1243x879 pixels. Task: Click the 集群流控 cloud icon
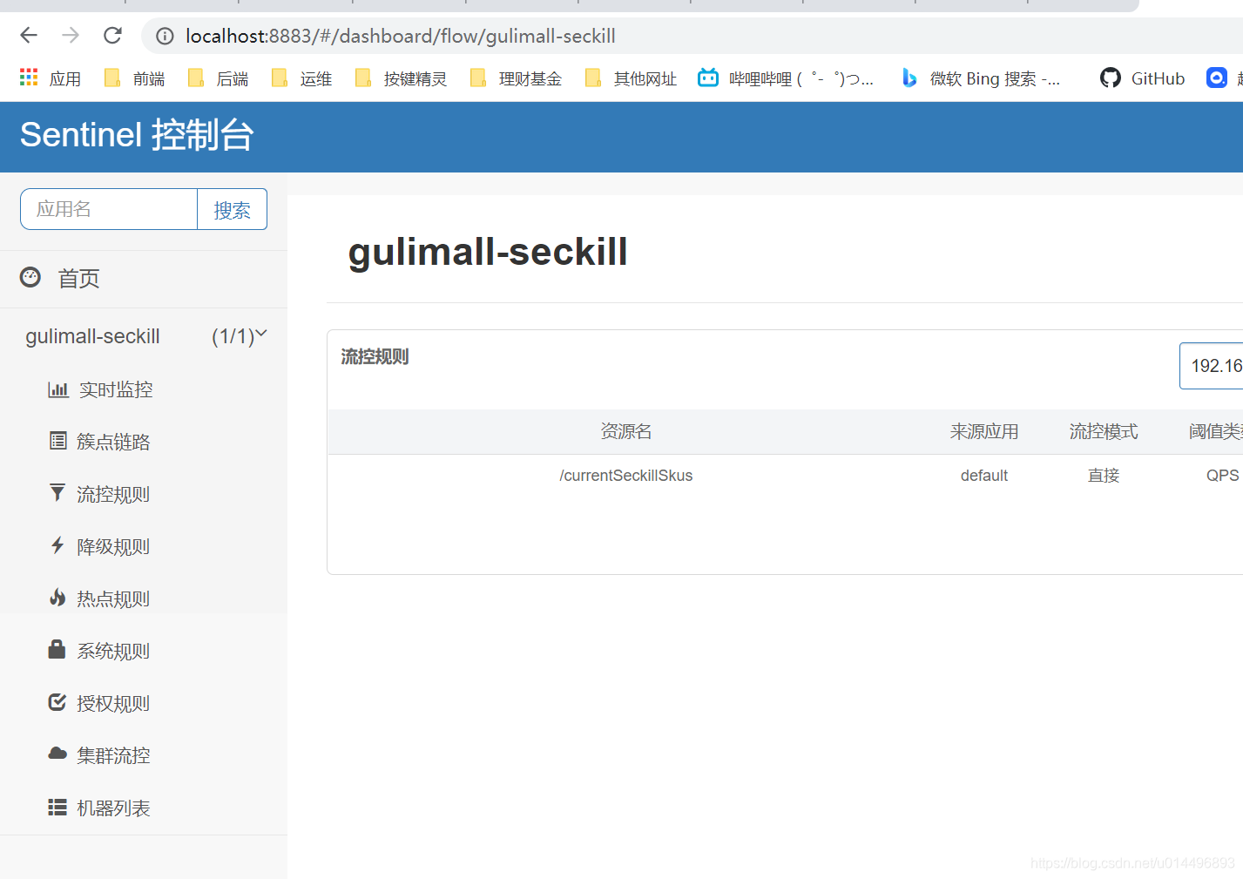57,754
